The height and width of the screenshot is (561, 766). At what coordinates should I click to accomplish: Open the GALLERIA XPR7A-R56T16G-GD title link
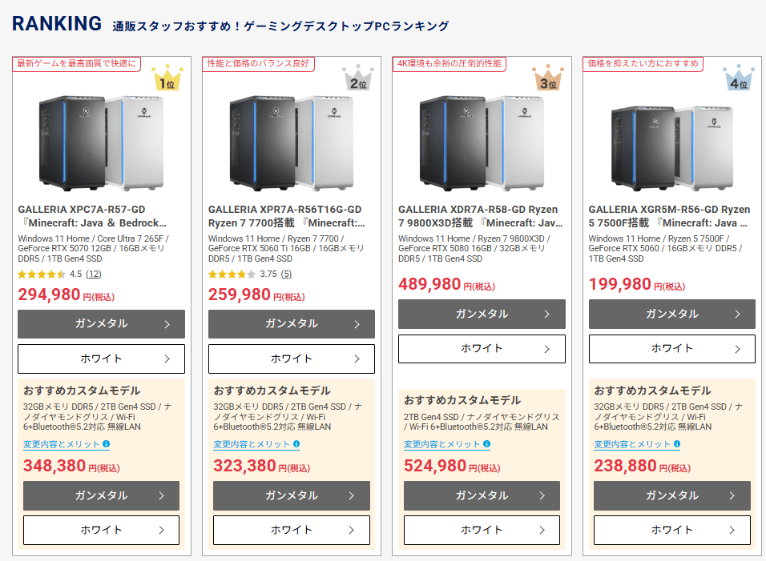point(286,216)
